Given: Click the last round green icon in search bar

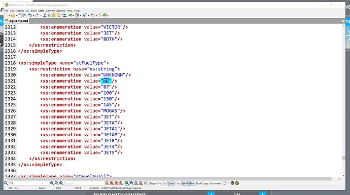Looking at the screenshot, I should pos(237,183).
